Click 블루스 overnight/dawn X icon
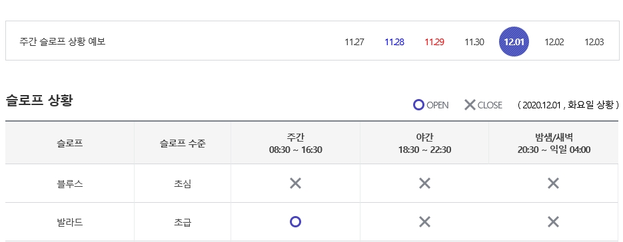This screenshot has width=623, height=242. tap(554, 183)
